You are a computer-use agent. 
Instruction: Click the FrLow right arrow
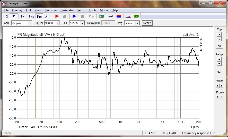[x=221, y=97]
